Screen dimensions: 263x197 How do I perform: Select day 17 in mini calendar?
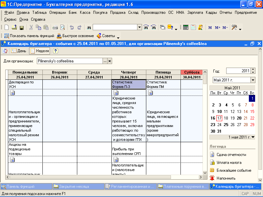(x=219, y=118)
